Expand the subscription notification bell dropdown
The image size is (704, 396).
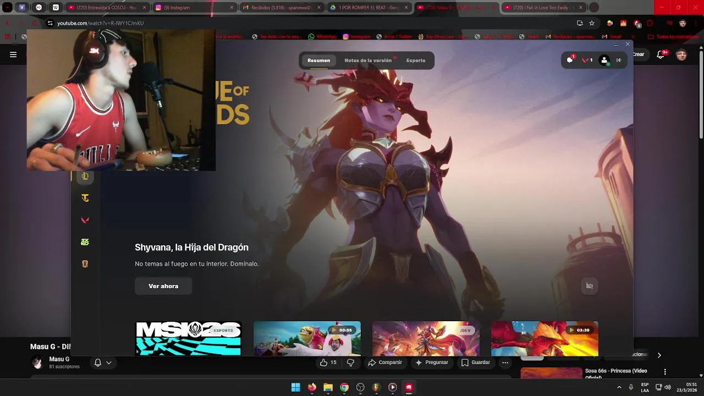click(x=103, y=362)
